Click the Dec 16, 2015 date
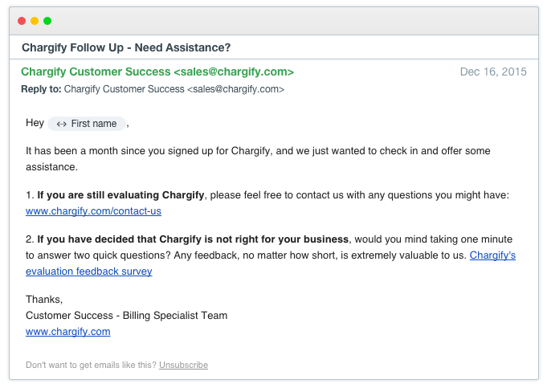 (x=493, y=71)
